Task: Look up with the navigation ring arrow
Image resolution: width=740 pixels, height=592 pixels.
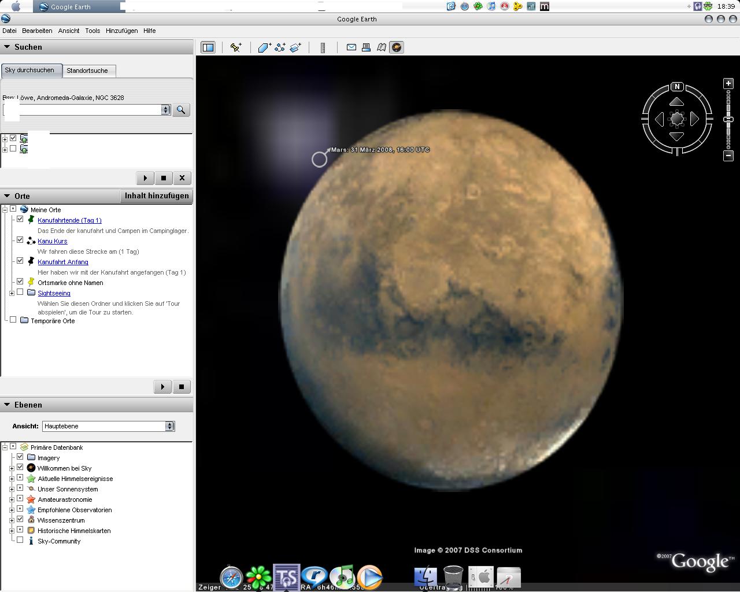Action: tap(677, 102)
